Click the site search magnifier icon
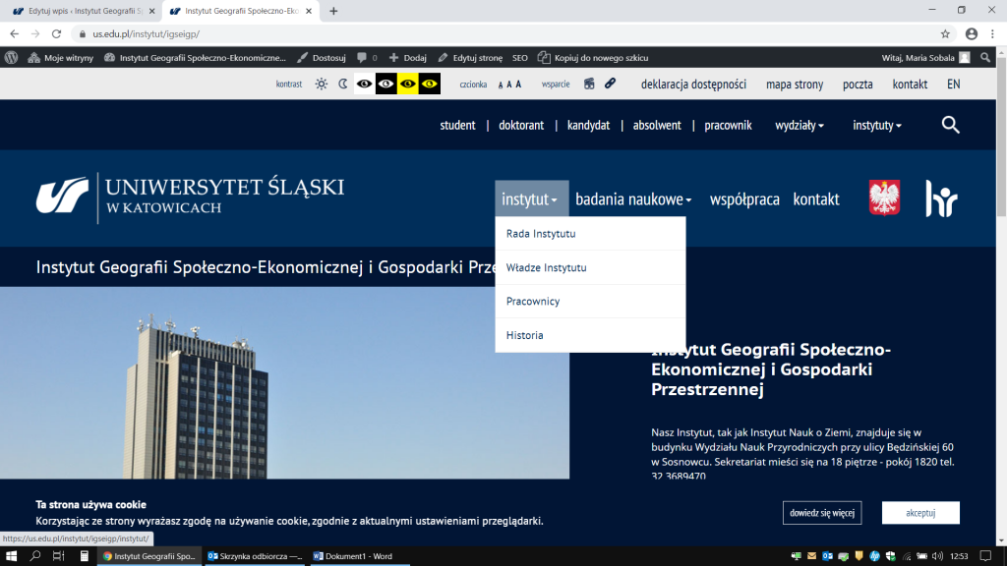Image resolution: width=1007 pixels, height=566 pixels. (x=951, y=125)
